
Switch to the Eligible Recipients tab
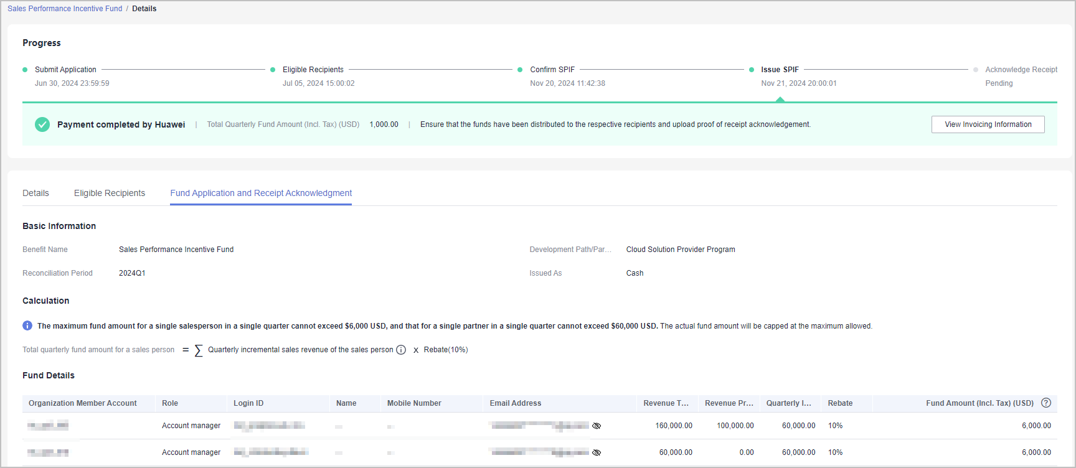110,193
